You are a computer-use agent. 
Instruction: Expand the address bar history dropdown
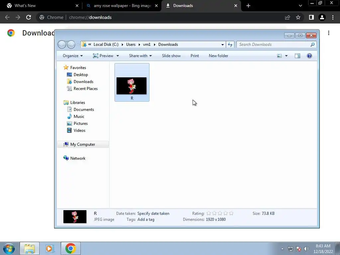(222, 45)
